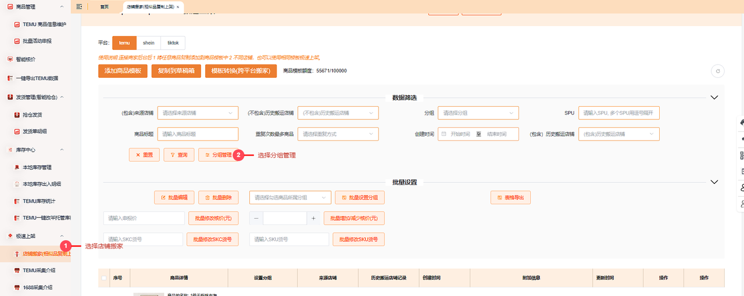Click the TEMU一键改半托管库存 sidebar icon

tap(17, 218)
